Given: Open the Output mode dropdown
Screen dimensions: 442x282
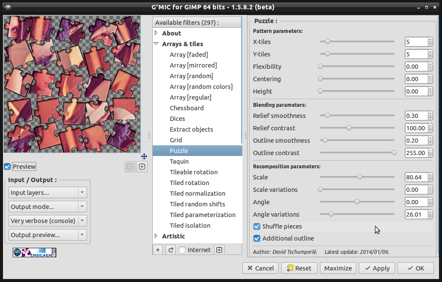Looking at the screenshot, I should [48, 207].
